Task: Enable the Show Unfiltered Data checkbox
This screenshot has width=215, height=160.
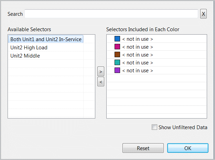Action: [154, 127]
